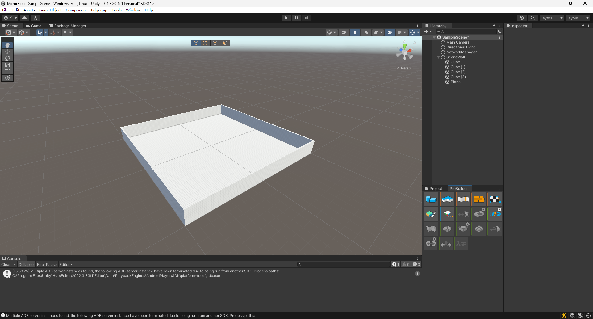Toggle scene skybox and effects

376,32
